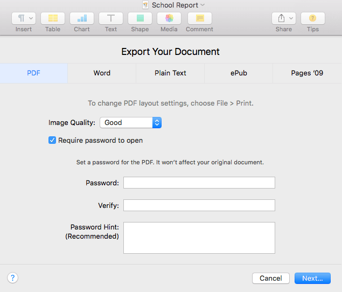Image resolution: width=342 pixels, height=292 pixels.
Task: Add a Comment from the toolbar
Action: pyautogui.click(x=200, y=18)
